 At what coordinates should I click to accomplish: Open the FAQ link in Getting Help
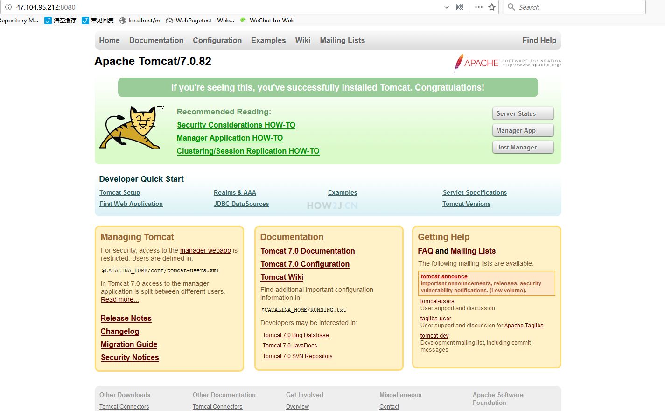(426, 251)
